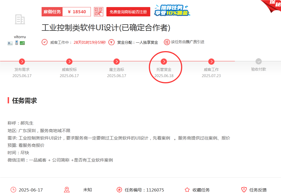The image size is (281, 196).
Task: Click the ID card verification icon under vitorru
Action: tap(10, 43)
